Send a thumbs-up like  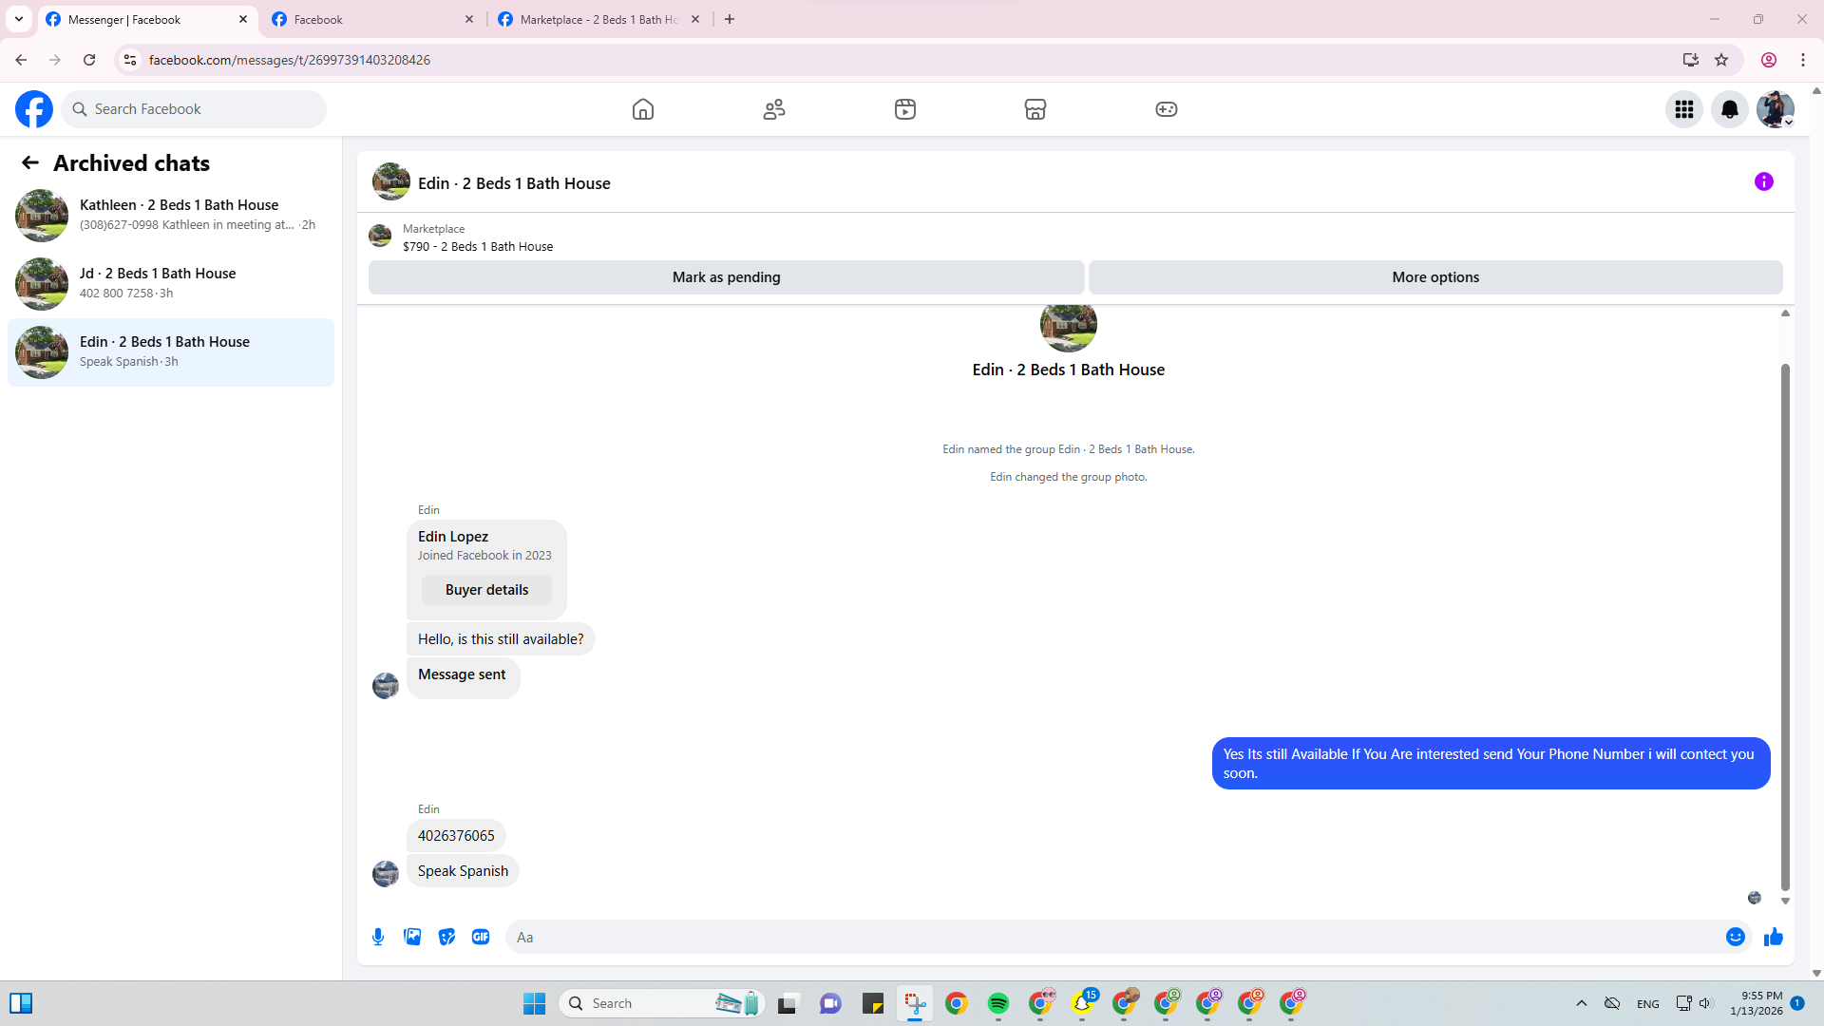tap(1773, 937)
